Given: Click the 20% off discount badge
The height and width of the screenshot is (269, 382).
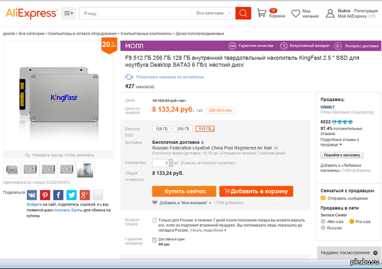Looking at the screenshot, I should point(109,45).
